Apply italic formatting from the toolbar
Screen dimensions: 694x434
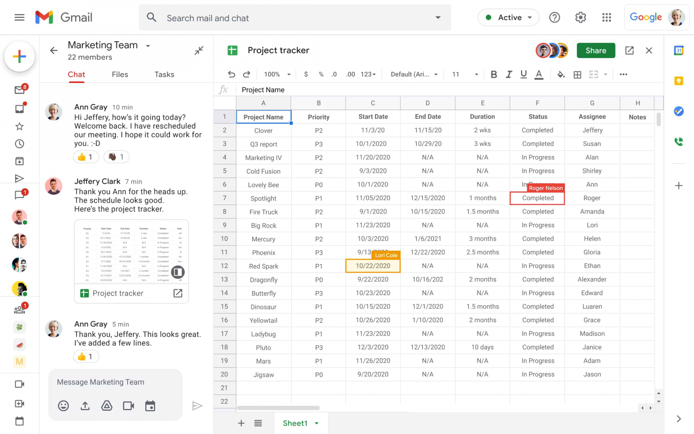tap(509, 74)
